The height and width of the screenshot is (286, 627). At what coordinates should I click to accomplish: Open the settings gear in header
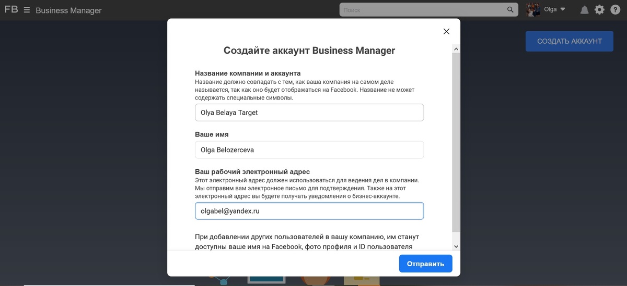(x=599, y=10)
